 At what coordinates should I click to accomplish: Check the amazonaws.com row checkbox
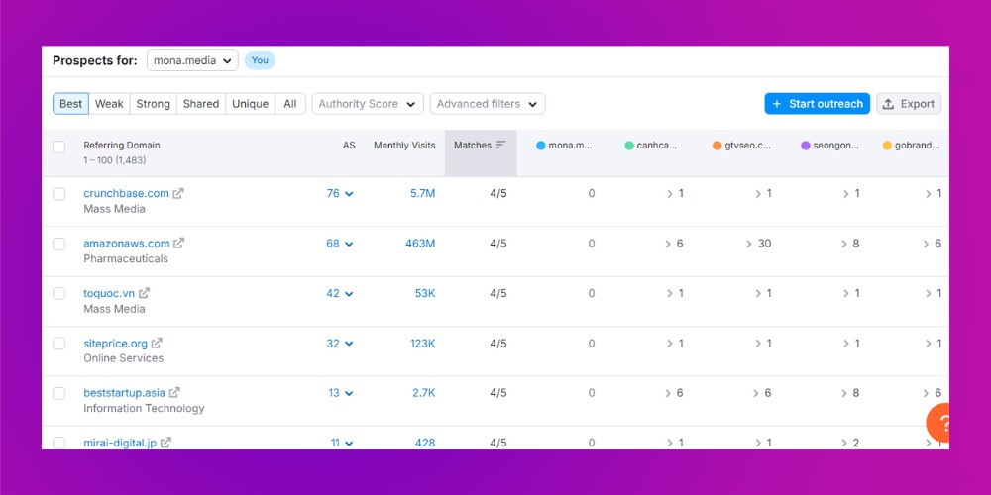point(58,244)
